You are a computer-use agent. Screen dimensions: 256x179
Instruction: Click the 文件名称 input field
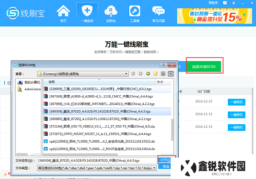[x=97, y=161]
